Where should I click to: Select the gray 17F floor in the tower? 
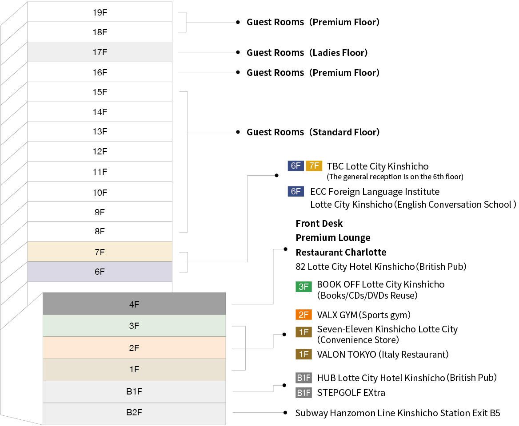click(x=100, y=52)
